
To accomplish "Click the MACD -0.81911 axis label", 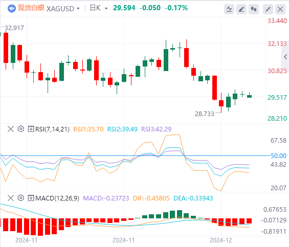I will pos(274,231).
